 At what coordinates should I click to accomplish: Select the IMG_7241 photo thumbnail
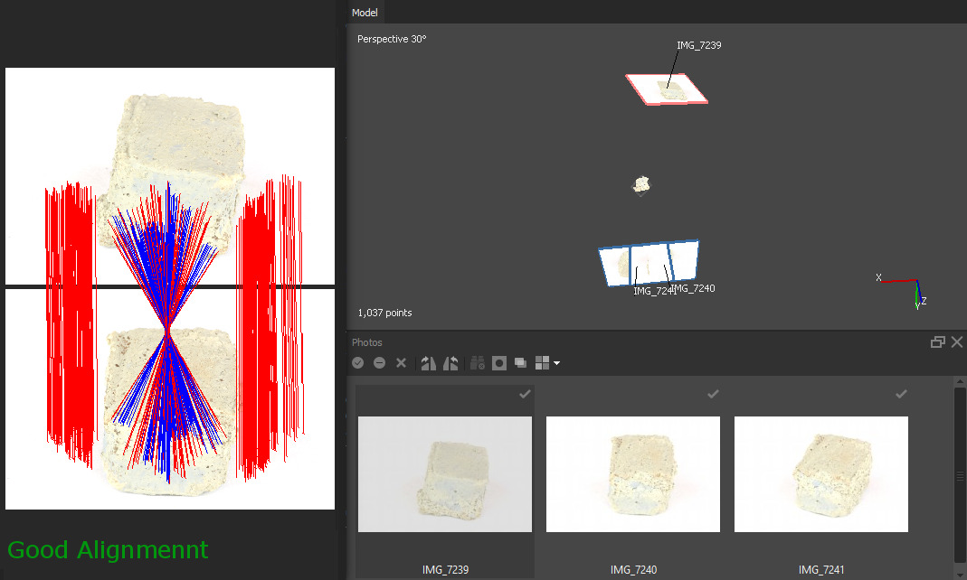point(821,473)
